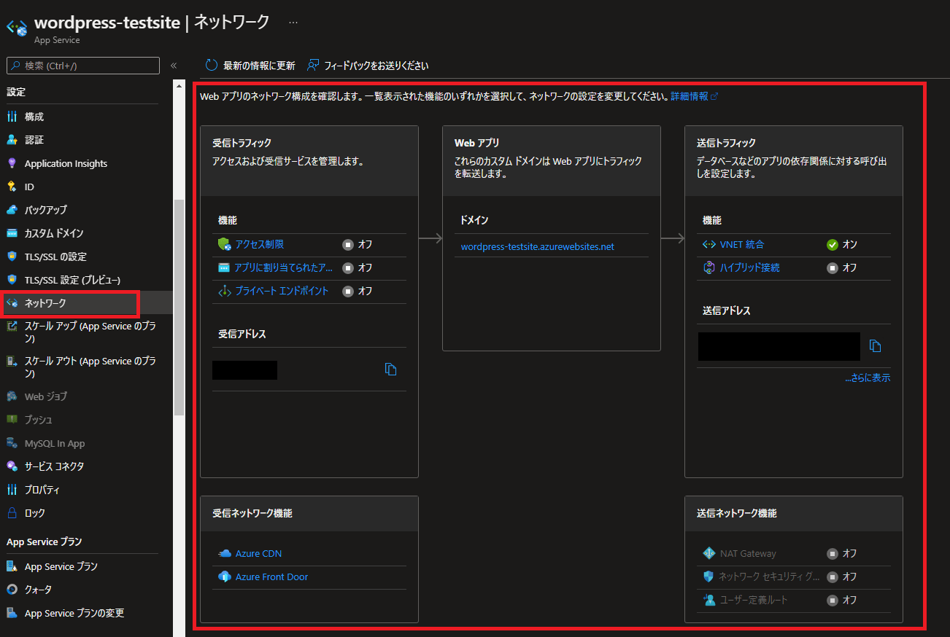
Task: Click the ユーザー定義ルート オフ status indicator
Action: click(x=842, y=601)
